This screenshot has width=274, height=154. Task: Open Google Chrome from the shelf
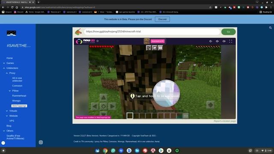pyautogui.click(x=105, y=151)
